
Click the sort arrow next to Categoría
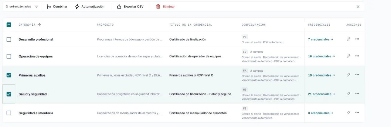(39, 25)
